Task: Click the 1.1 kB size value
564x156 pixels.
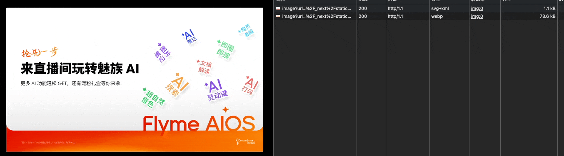Action: point(549,8)
